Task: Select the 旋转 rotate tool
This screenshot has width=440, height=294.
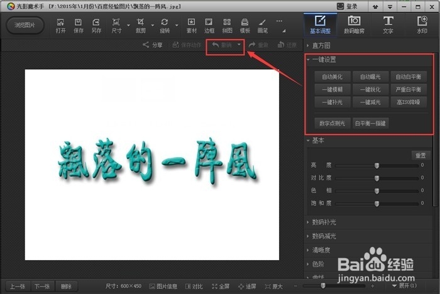Action: tap(165, 26)
